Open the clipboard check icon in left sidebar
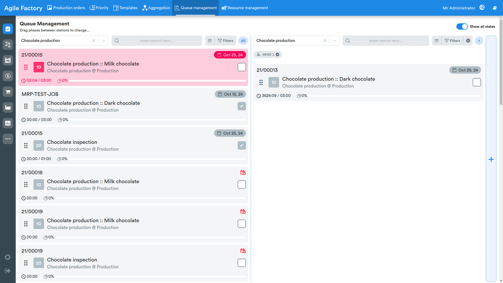Screen dimensions: 503x283 click(x=8, y=29)
